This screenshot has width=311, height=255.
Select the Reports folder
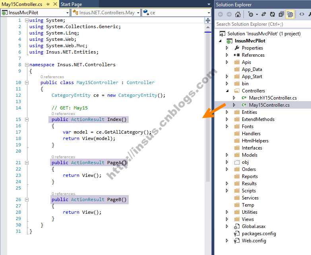[250, 176]
